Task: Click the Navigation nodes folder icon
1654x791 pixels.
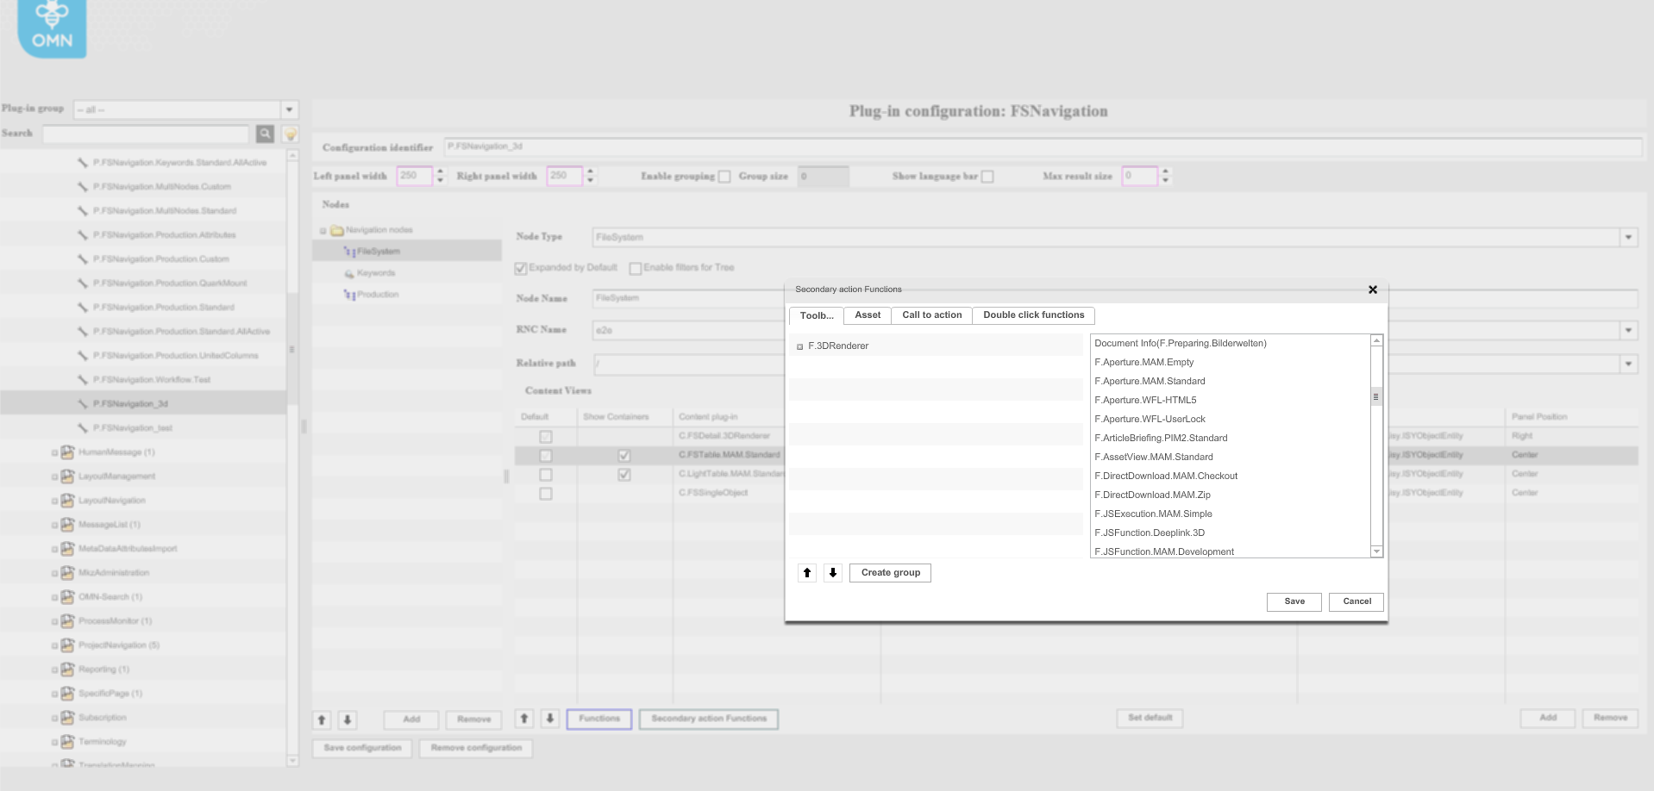Action: [x=339, y=229]
